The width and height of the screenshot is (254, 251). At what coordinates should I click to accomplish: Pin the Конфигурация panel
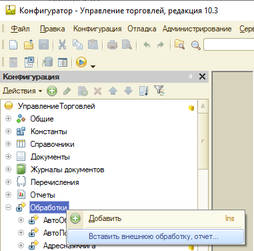coord(191,77)
